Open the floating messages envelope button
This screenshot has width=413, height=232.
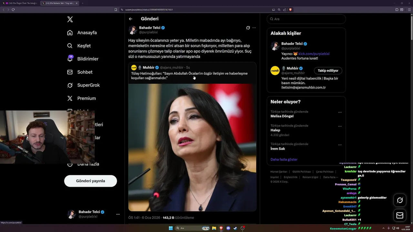click(x=400, y=215)
